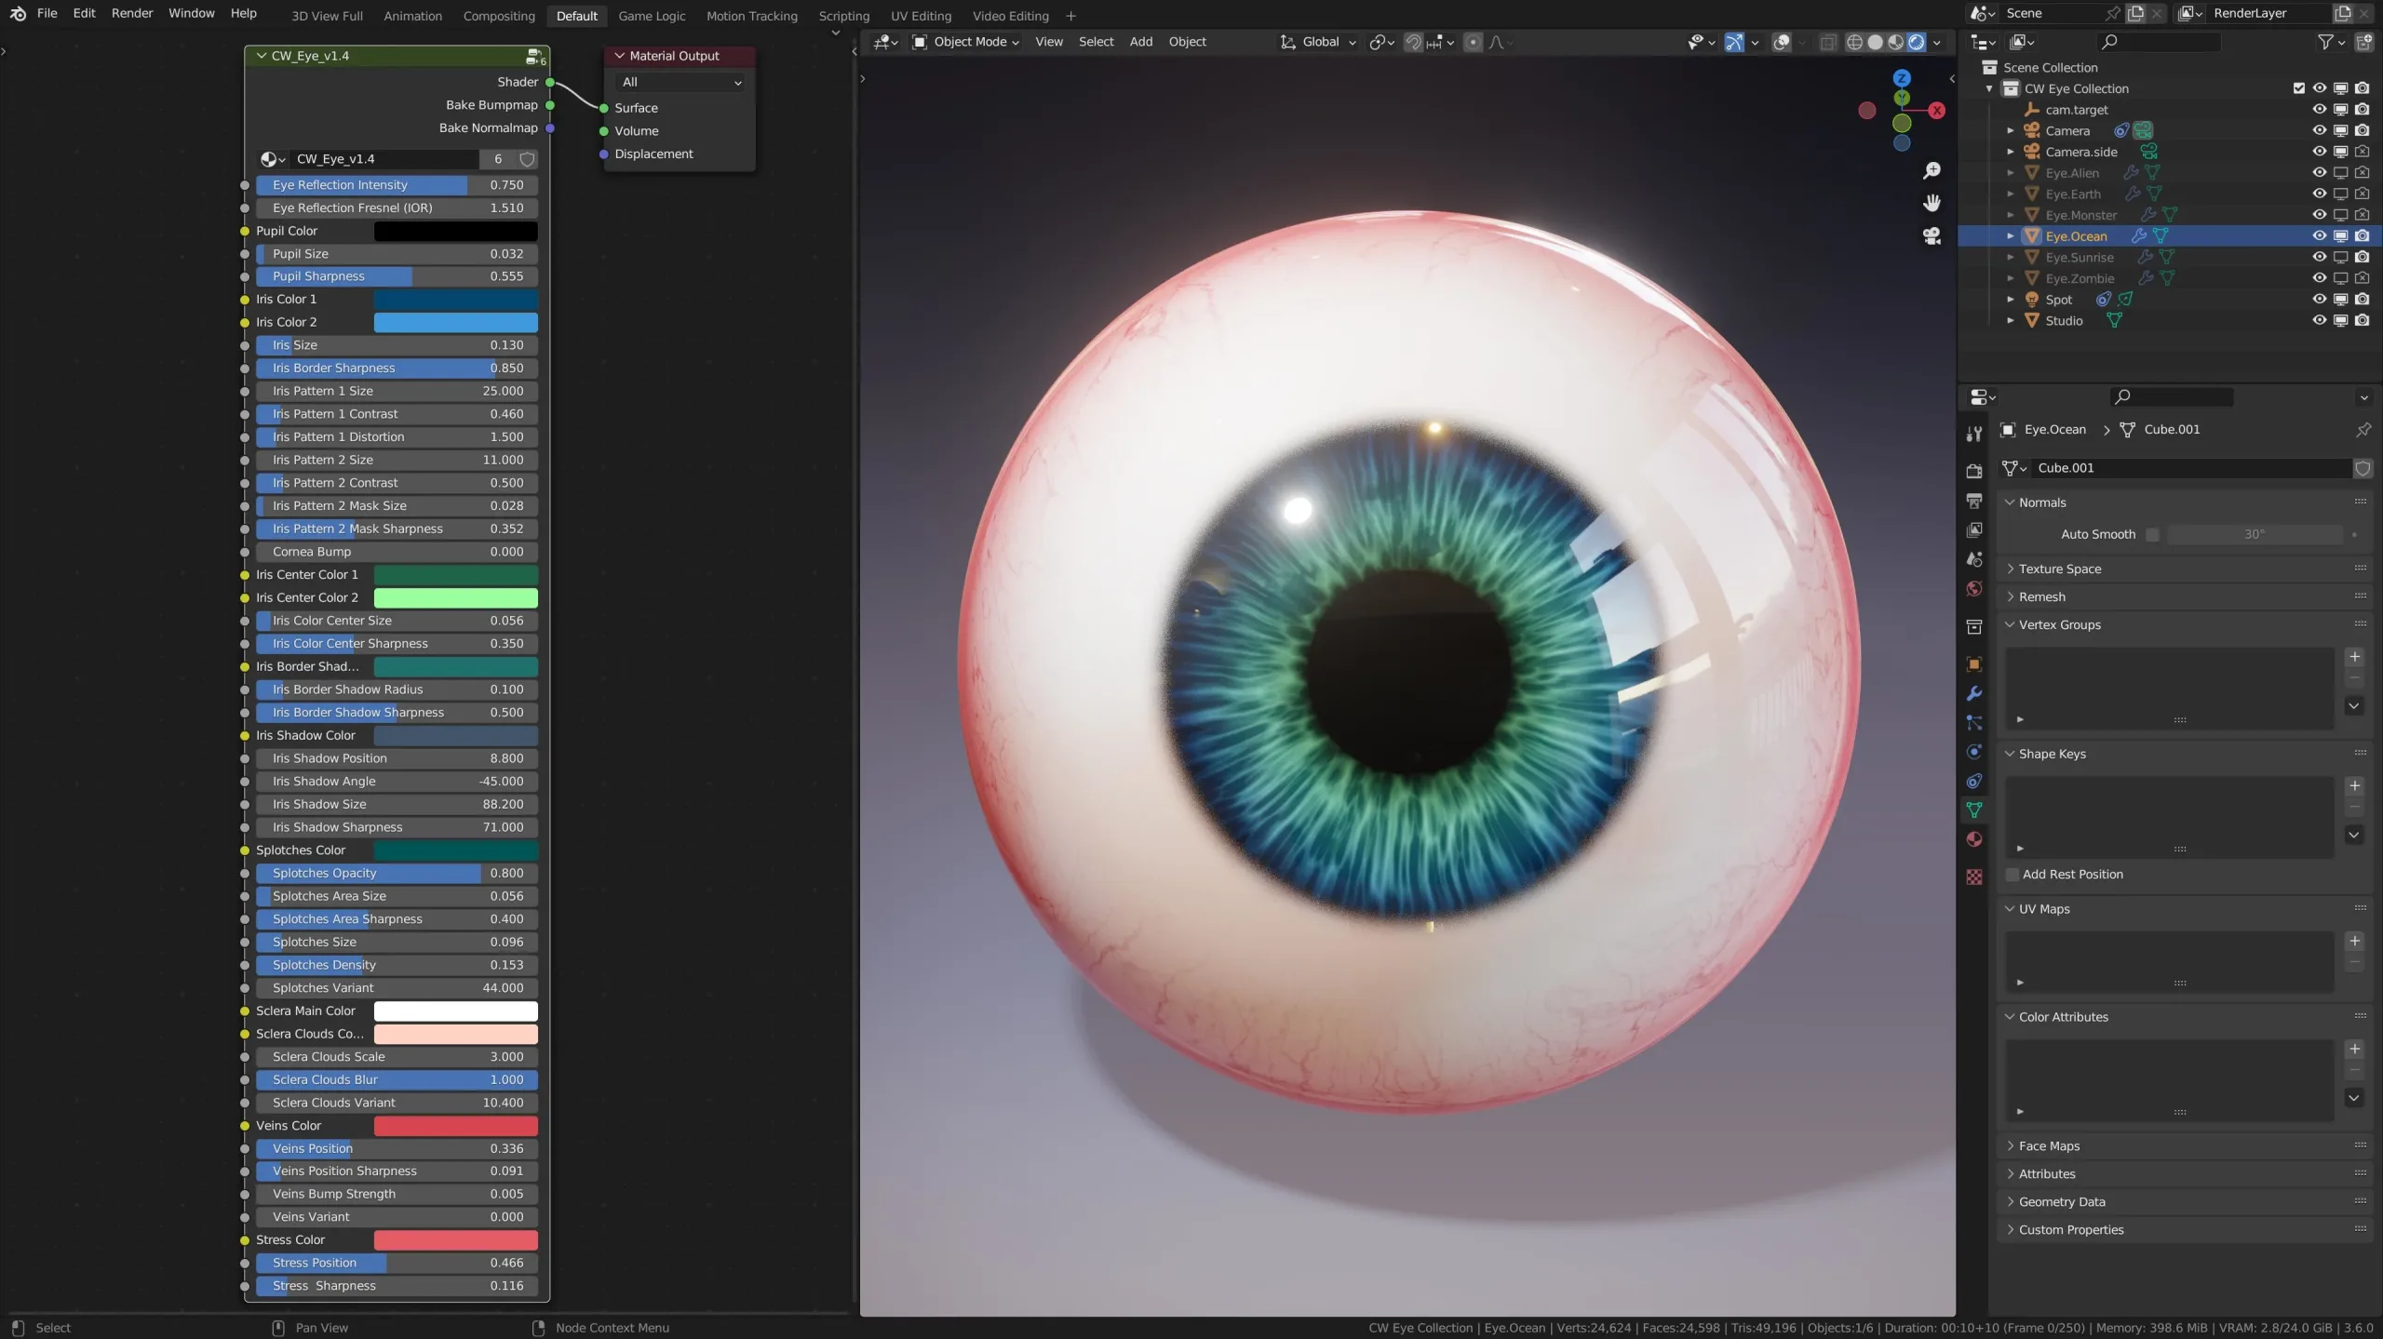Open the View Layer properties tab
This screenshot has width=2383, height=1339.
pos(1973,529)
